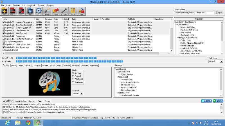Switch to the Streaming tab

pyautogui.click(x=94, y=66)
